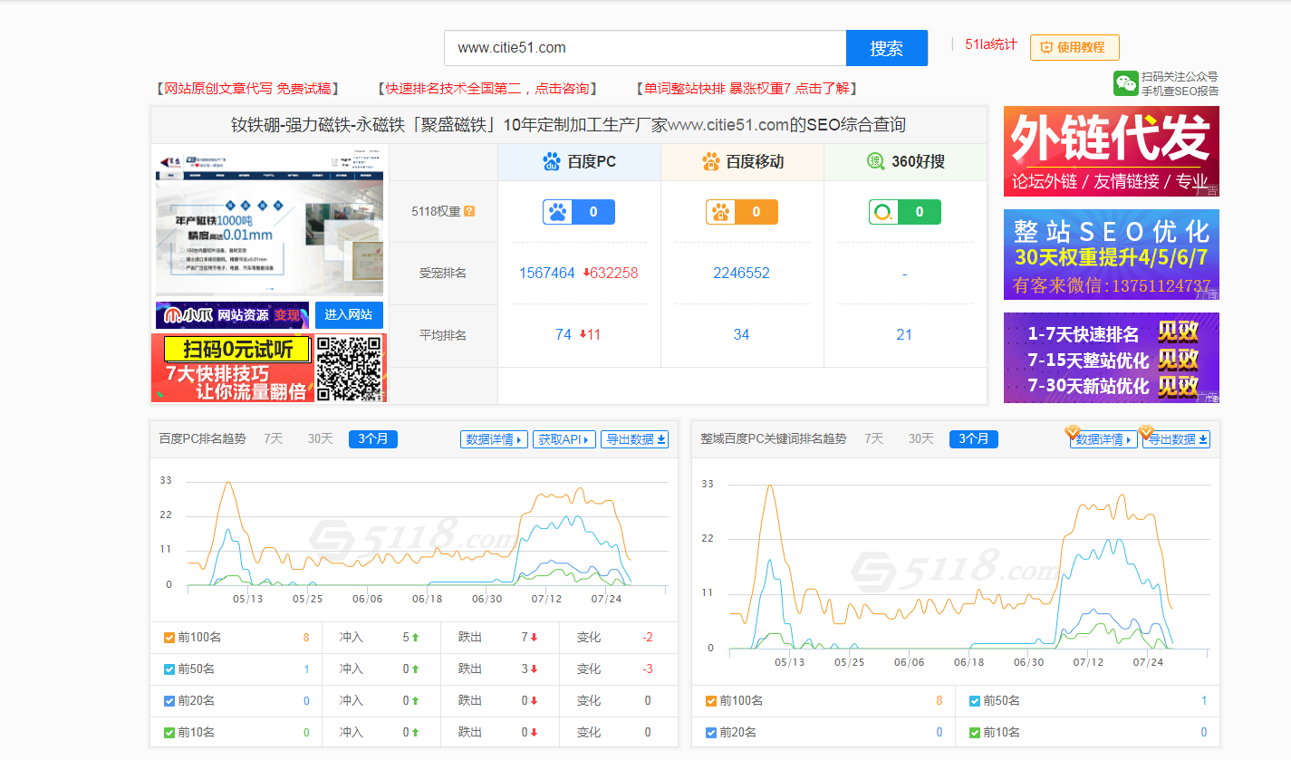Viewport: 1291px width, 760px height.
Task: Toggle 前100名 checkbox under right chart
Action: 711,701
